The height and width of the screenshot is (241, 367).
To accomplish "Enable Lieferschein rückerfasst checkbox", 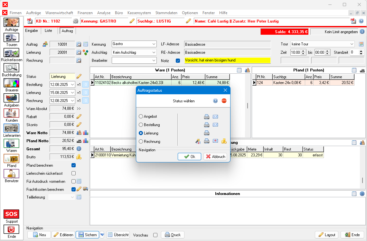I will (73, 173).
